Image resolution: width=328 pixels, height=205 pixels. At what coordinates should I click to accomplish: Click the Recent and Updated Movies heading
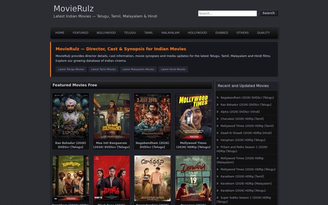[x=243, y=86]
